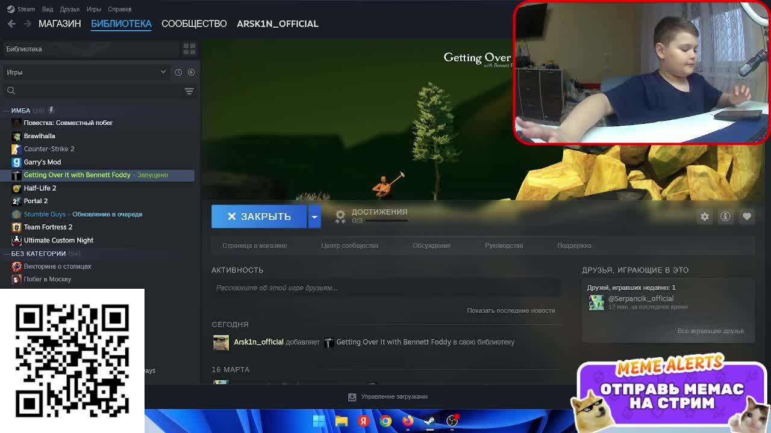
Task: Open OBS Studio from the taskbar
Action: [x=452, y=421]
